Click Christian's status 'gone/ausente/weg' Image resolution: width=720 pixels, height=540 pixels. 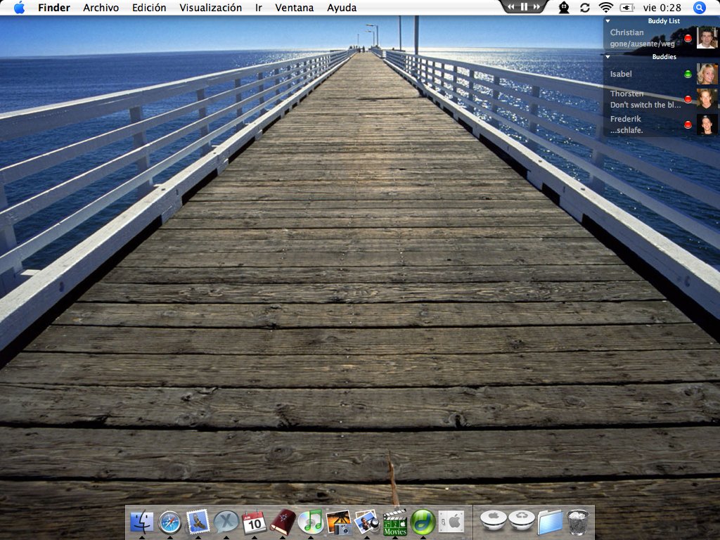coord(642,44)
